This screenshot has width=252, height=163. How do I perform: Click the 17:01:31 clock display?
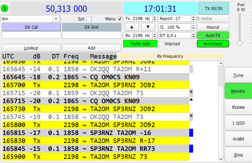pyautogui.click(x=160, y=9)
